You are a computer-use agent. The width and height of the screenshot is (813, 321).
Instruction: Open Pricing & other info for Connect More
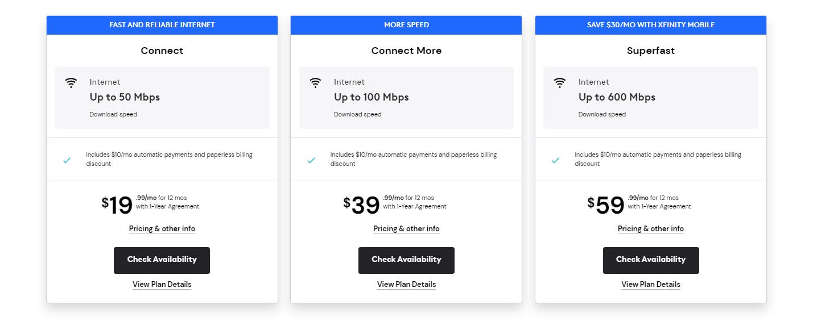(x=406, y=229)
